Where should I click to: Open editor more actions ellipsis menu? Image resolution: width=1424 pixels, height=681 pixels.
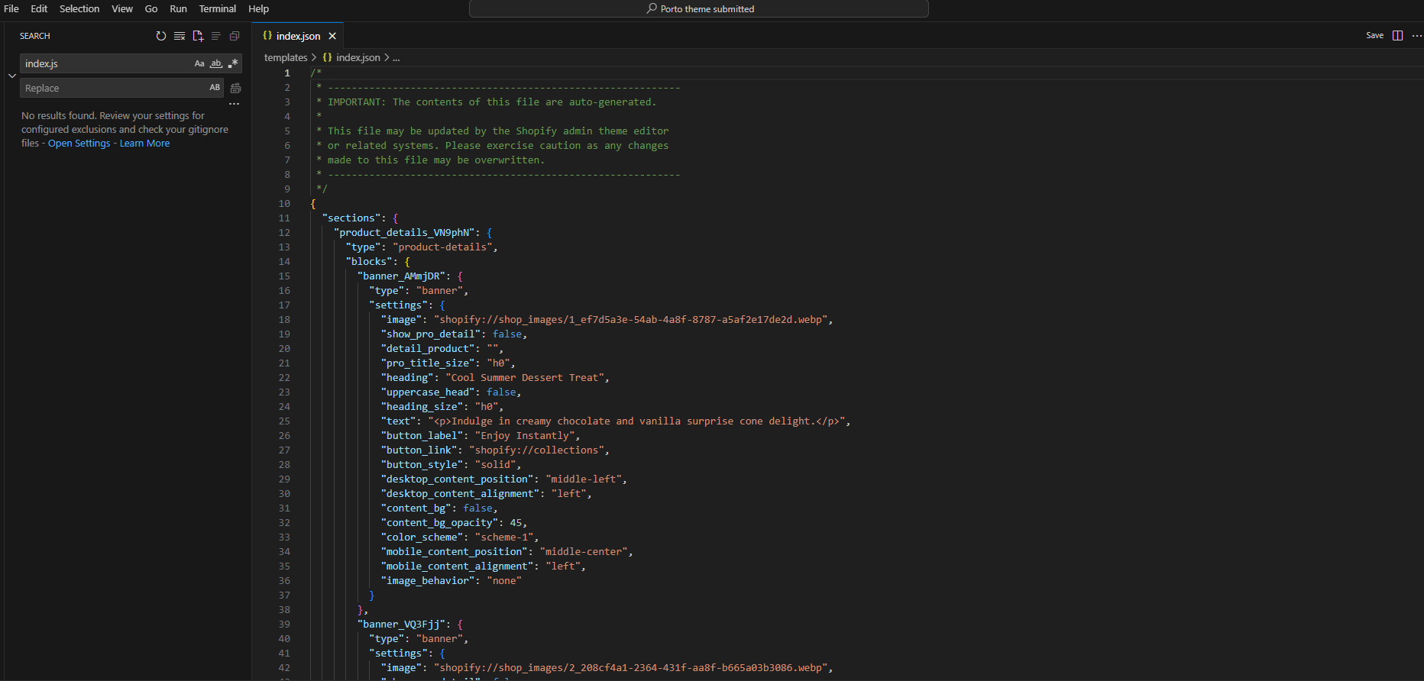(x=1416, y=36)
